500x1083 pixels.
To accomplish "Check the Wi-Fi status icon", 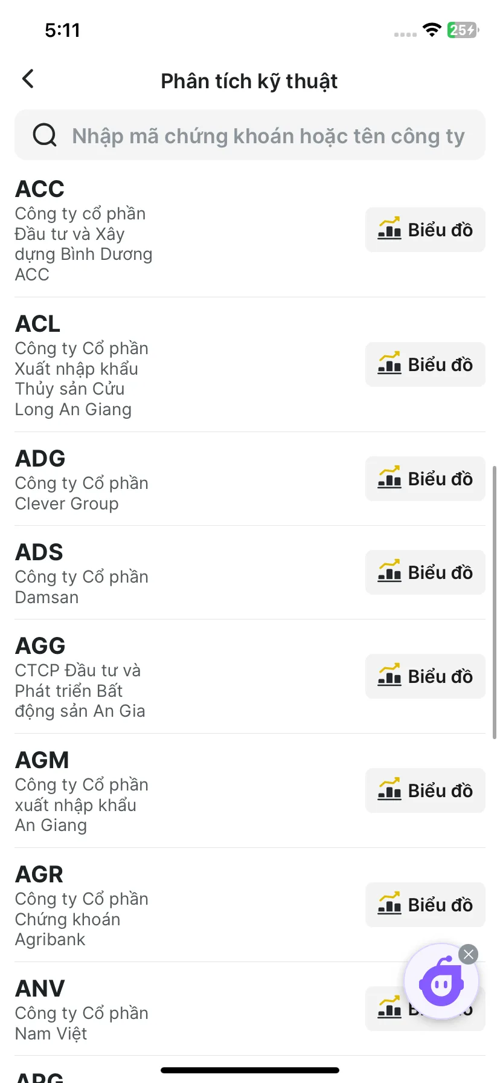I will [x=432, y=30].
